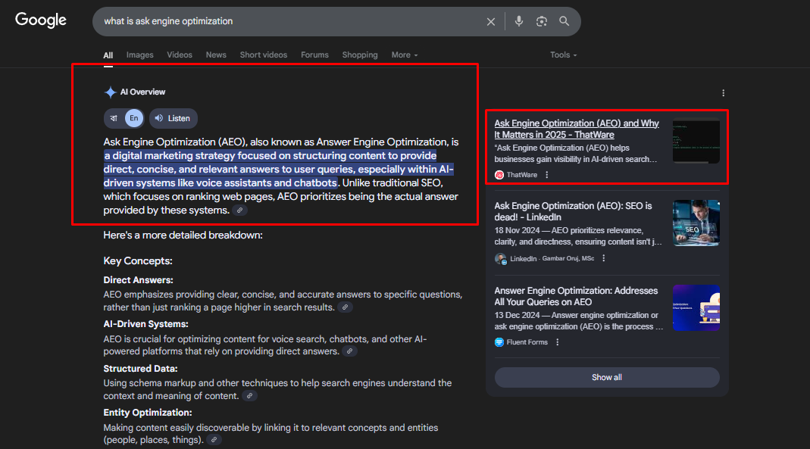This screenshot has width=810, height=449.
Task: Click the 'Entity Optimization:' subheading
Action: pyautogui.click(x=148, y=413)
